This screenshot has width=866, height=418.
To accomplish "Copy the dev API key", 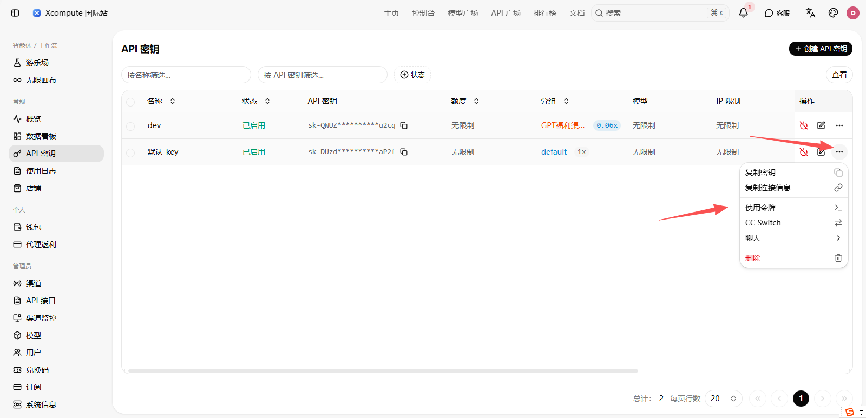I will (404, 125).
